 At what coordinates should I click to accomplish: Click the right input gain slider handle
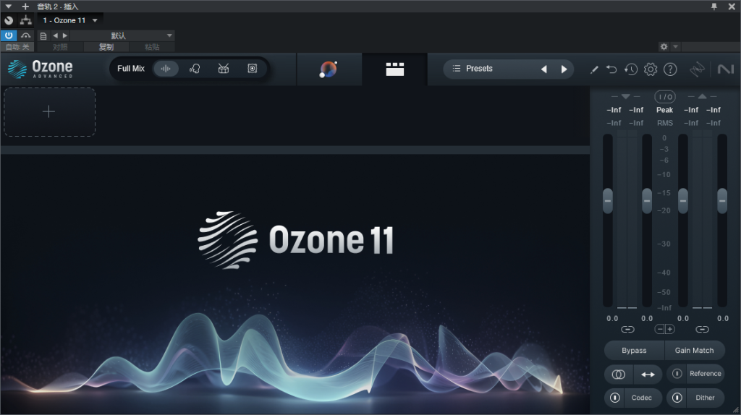tap(647, 201)
